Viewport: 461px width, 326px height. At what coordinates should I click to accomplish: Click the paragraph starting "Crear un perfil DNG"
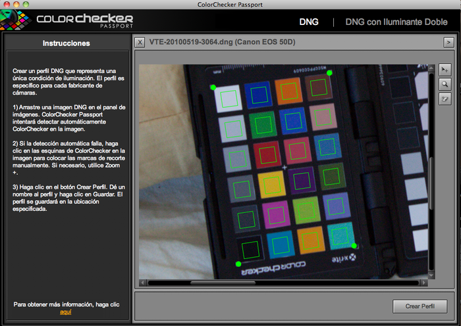(x=68, y=82)
